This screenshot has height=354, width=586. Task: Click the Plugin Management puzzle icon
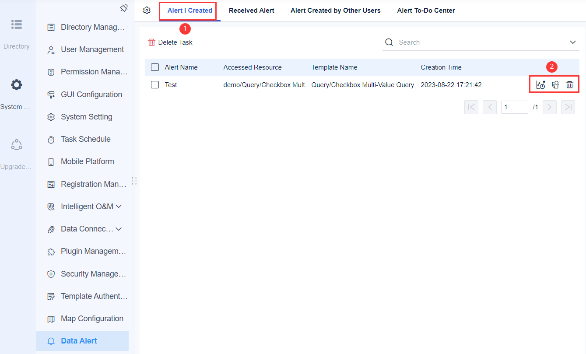click(x=51, y=252)
